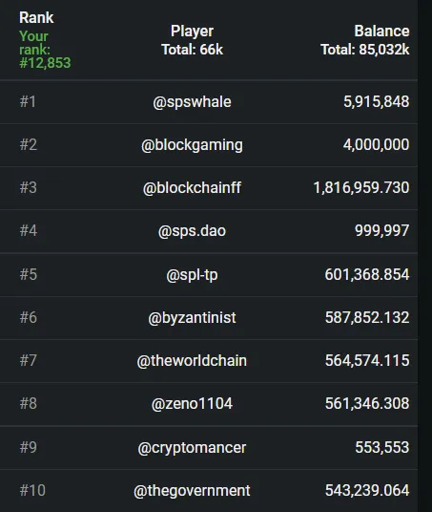The image size is (432, 512).
Task: Click the Balance column header
Action: 381,32
